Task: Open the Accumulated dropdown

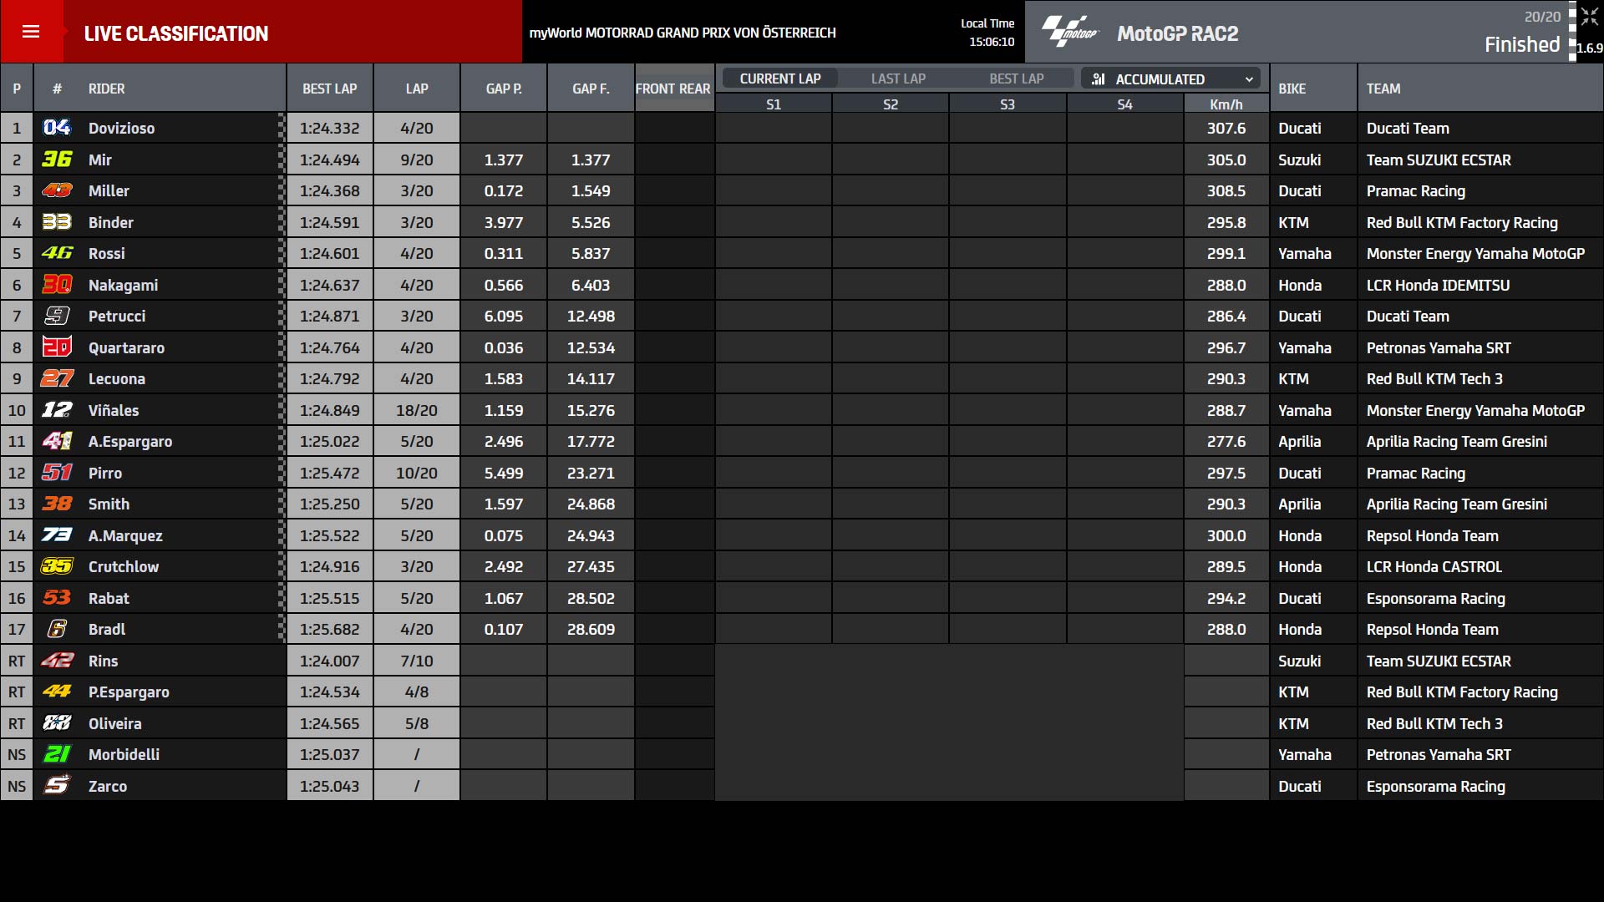Action: [1170, 79]
